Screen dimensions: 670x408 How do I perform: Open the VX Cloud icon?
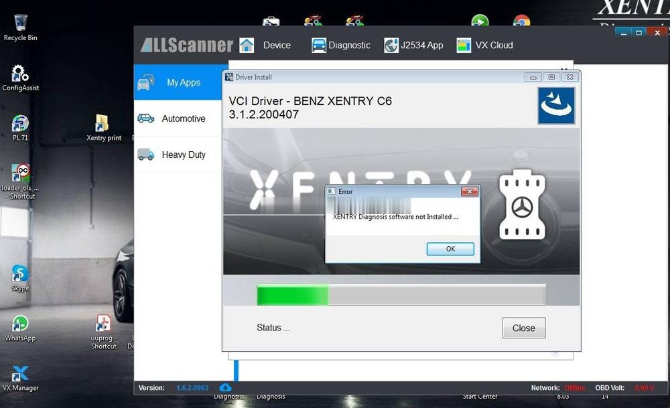point(464,45)
